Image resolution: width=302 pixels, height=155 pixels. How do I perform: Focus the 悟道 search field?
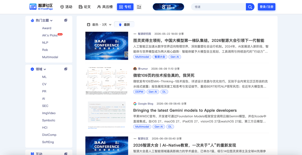pos(219,7)
